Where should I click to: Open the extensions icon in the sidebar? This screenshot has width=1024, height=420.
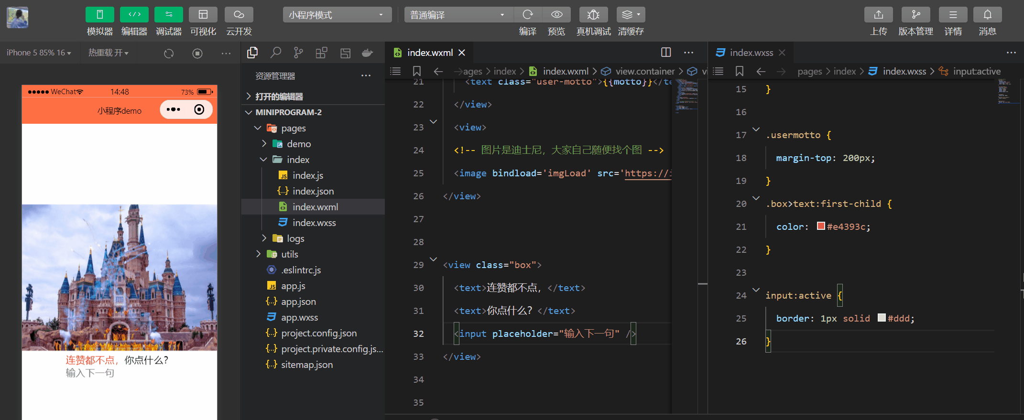322,53
